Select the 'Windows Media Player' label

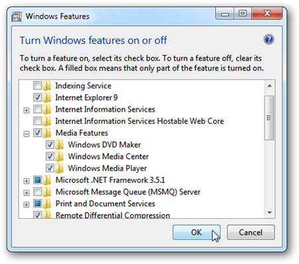tap(107, 168)
